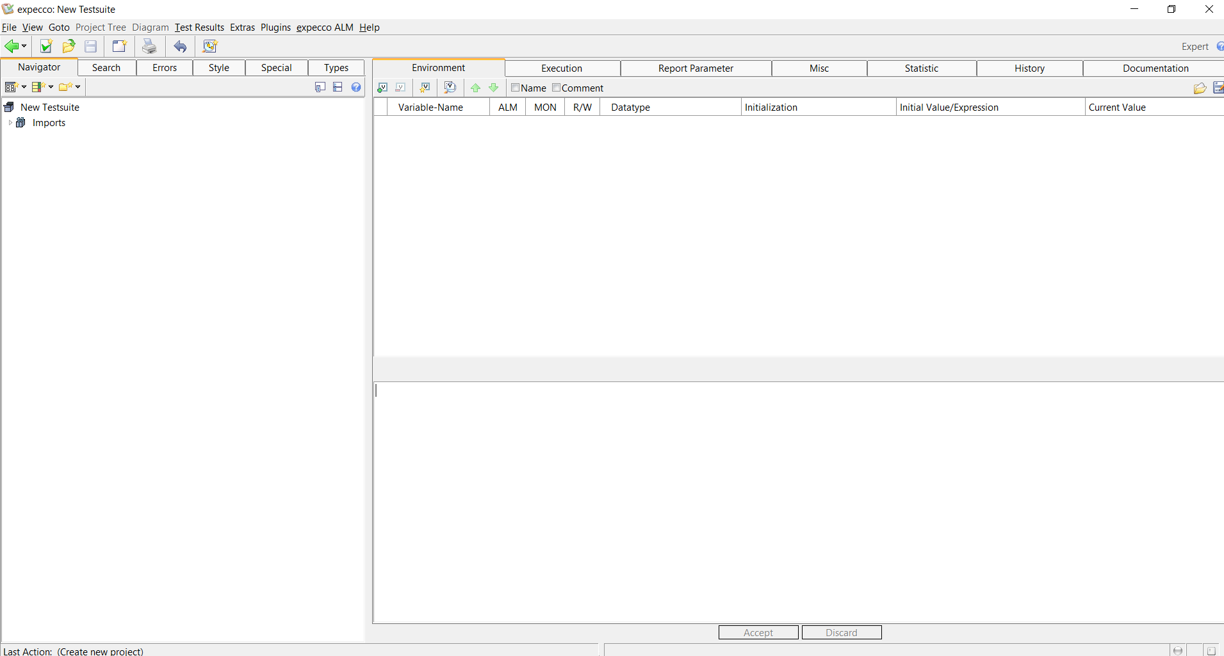Click in the lower text editor area

pyautogui.click(x=799, y=502)
